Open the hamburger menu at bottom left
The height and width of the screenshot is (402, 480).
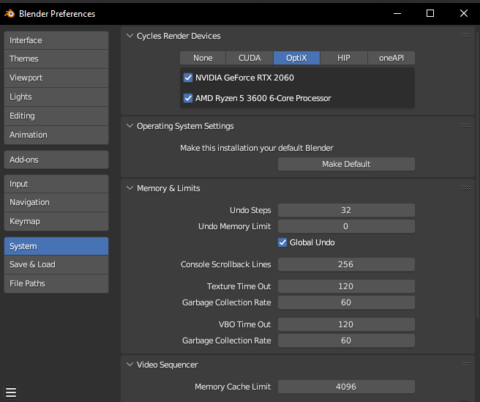(x=11, y=392)
